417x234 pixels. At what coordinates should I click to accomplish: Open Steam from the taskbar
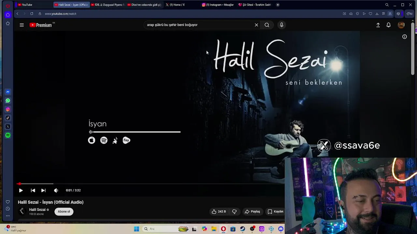tap(242, 229)
